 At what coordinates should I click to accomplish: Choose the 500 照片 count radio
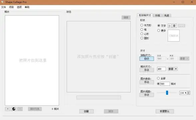(x=158, y=84)
